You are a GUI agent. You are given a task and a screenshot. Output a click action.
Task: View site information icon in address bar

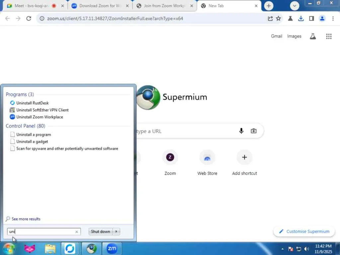click(42, 19)
